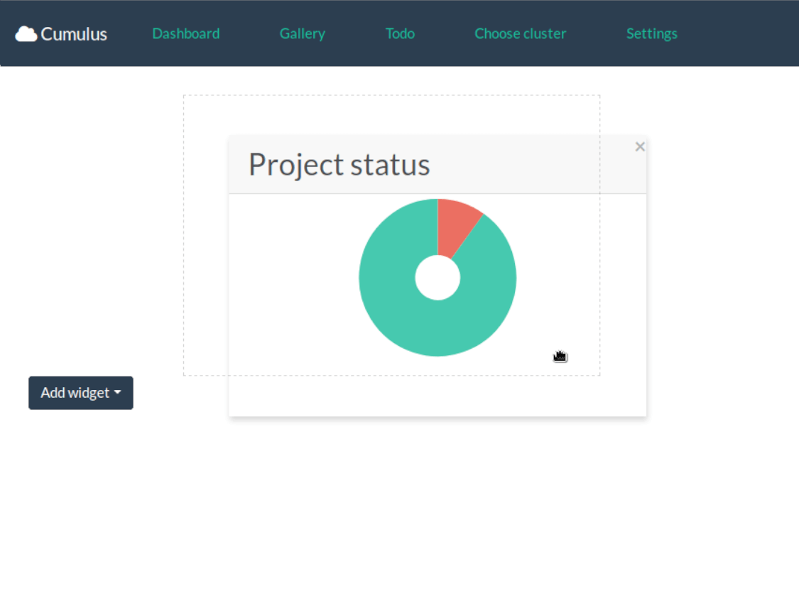Go to the Gallery page

[302, 33]
